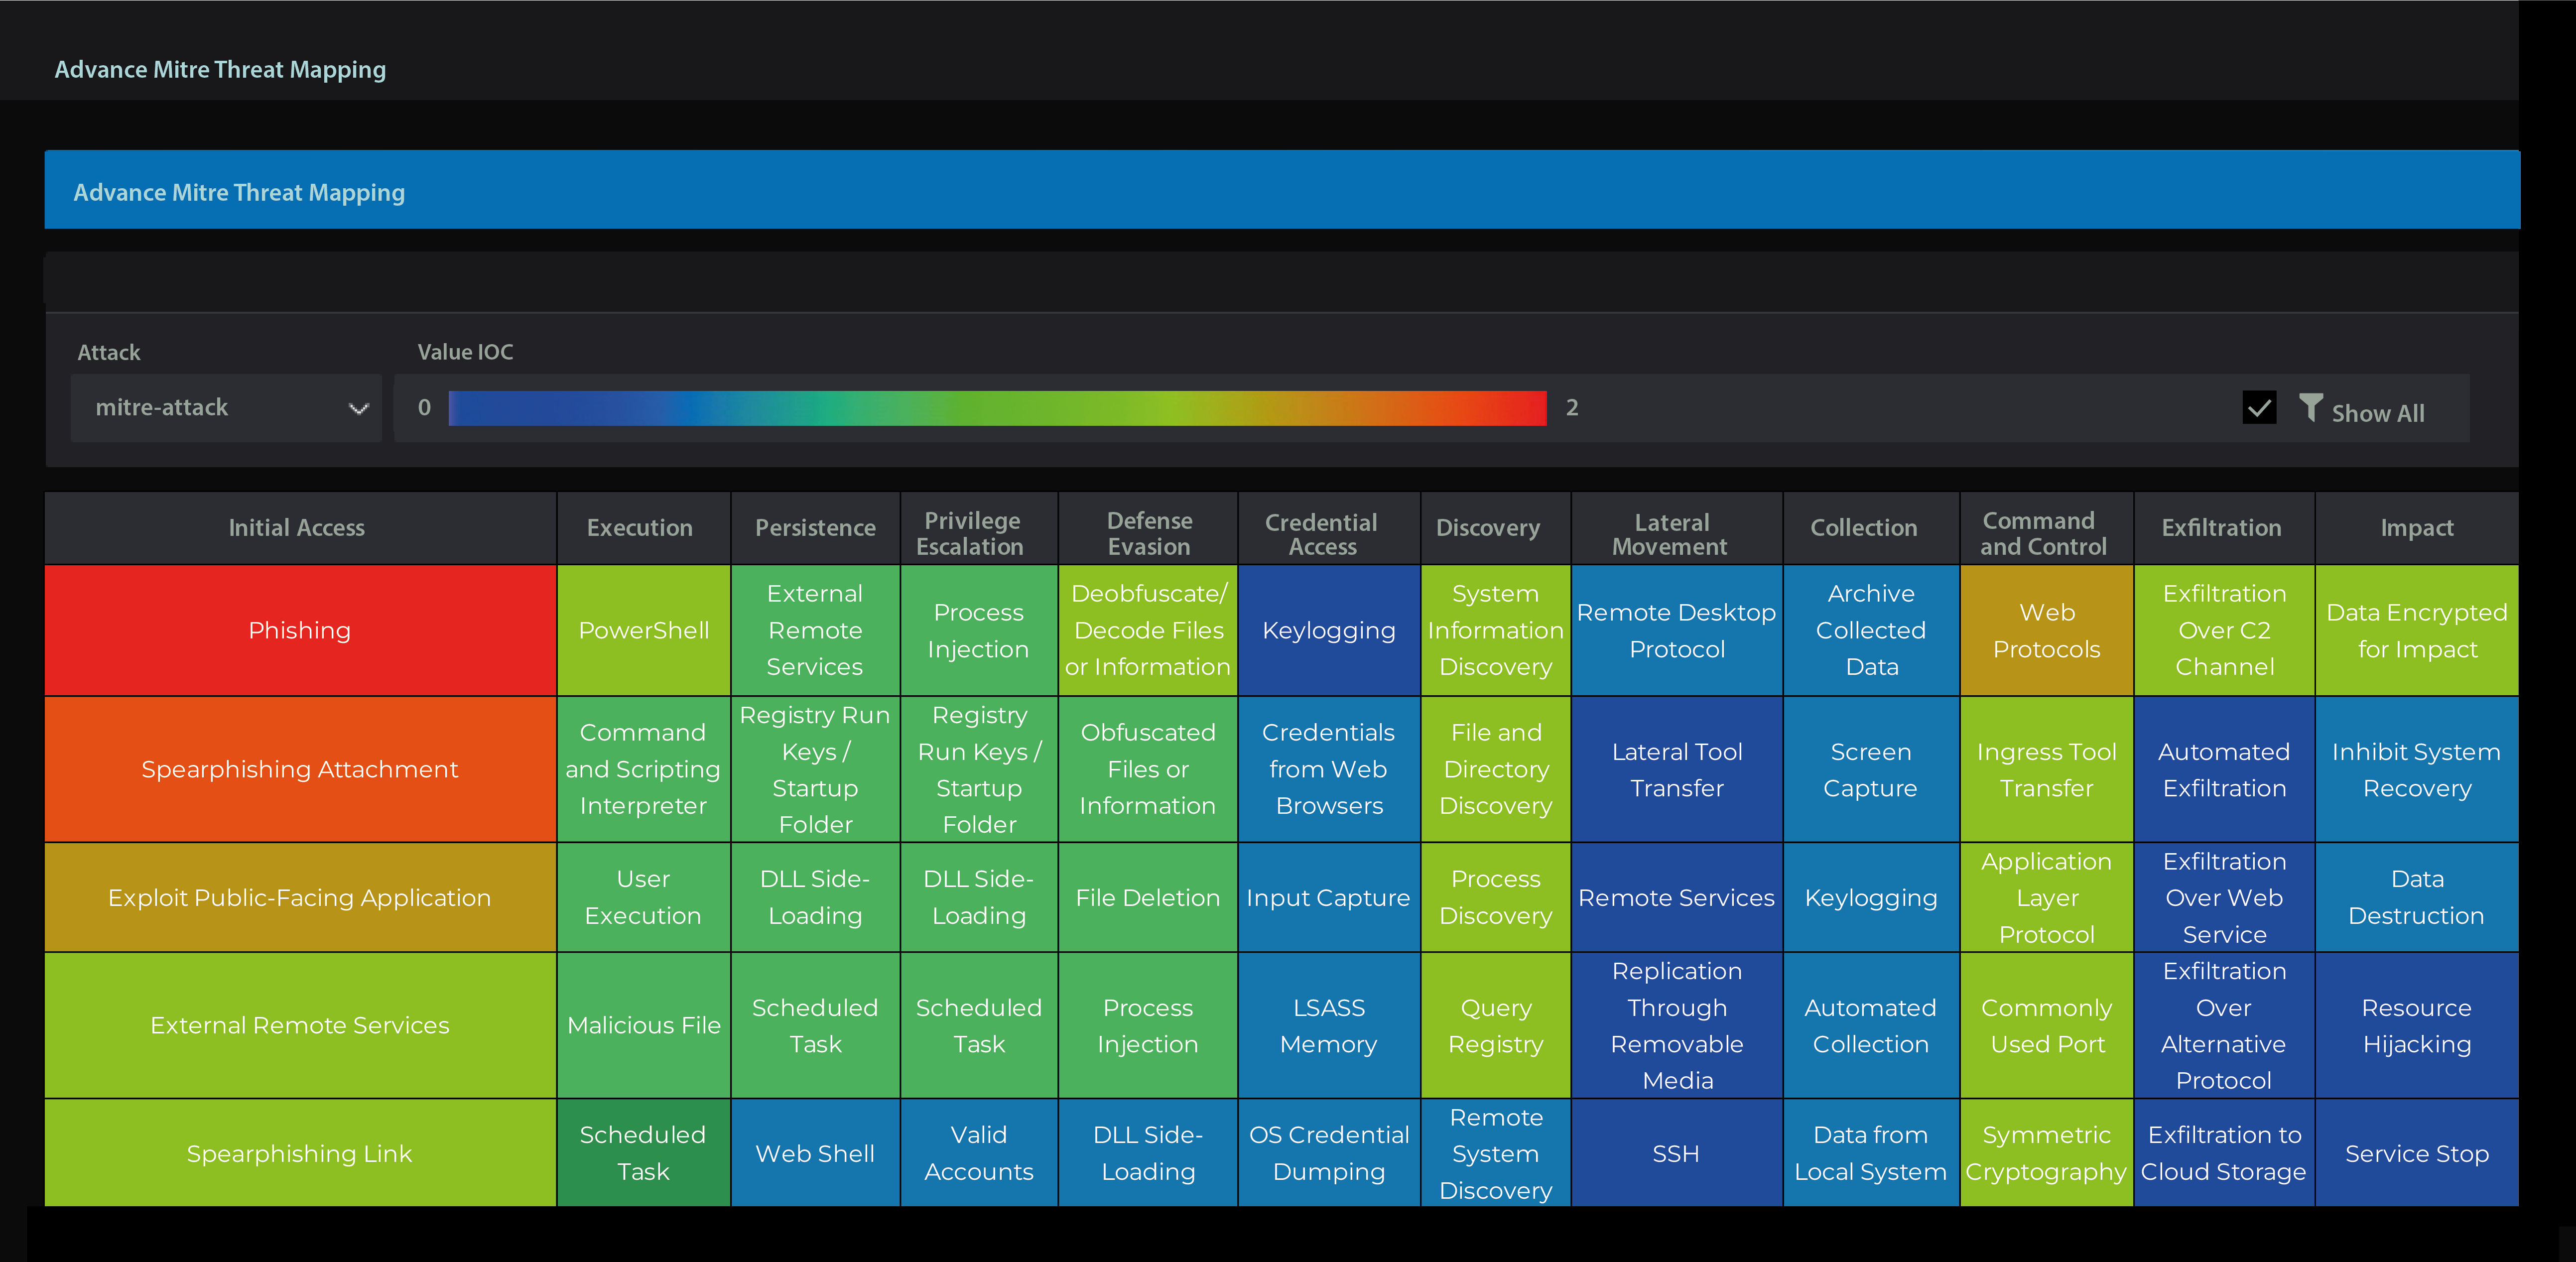Select the Web Shell cell
Viewport: 2576px width, 1262px height.
coord(815,1153)
